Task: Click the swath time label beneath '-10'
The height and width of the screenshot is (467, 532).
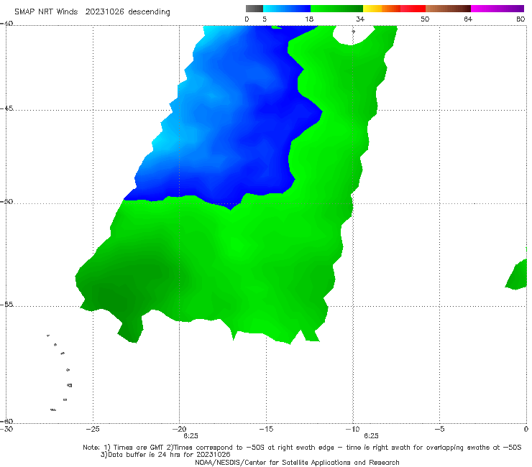Action: [x=371, y=436]
